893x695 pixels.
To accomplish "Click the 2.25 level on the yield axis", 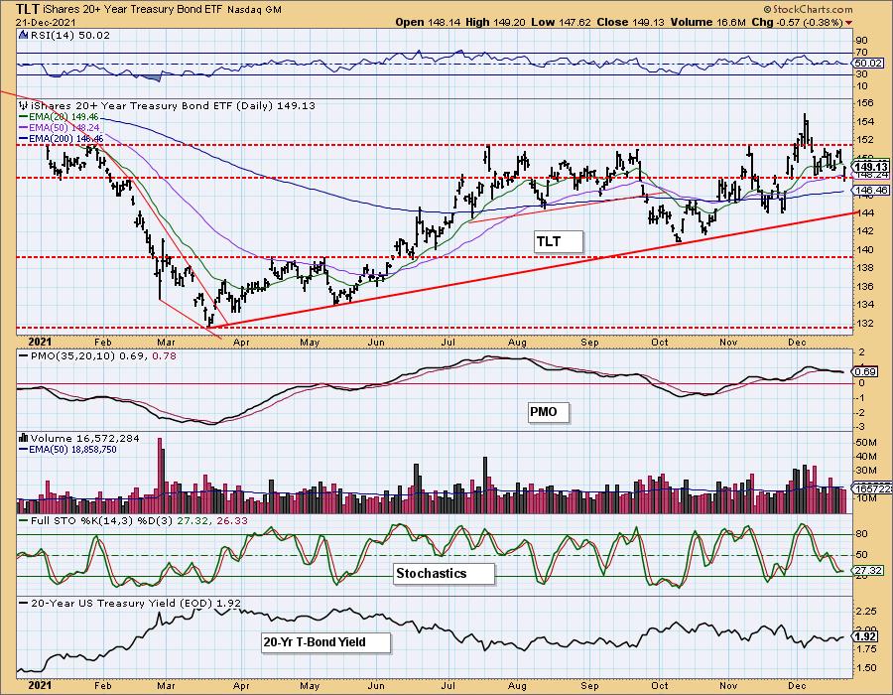I will click(865, 612).
